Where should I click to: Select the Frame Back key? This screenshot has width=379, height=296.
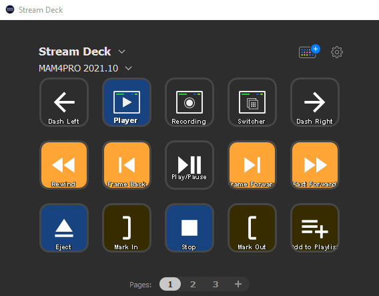pyautogui.click(x=127, y=165)
